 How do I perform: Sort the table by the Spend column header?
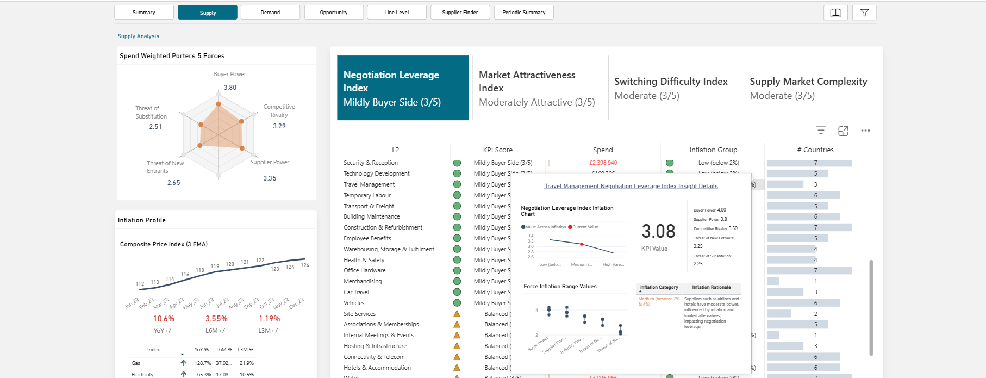[603, 150]
